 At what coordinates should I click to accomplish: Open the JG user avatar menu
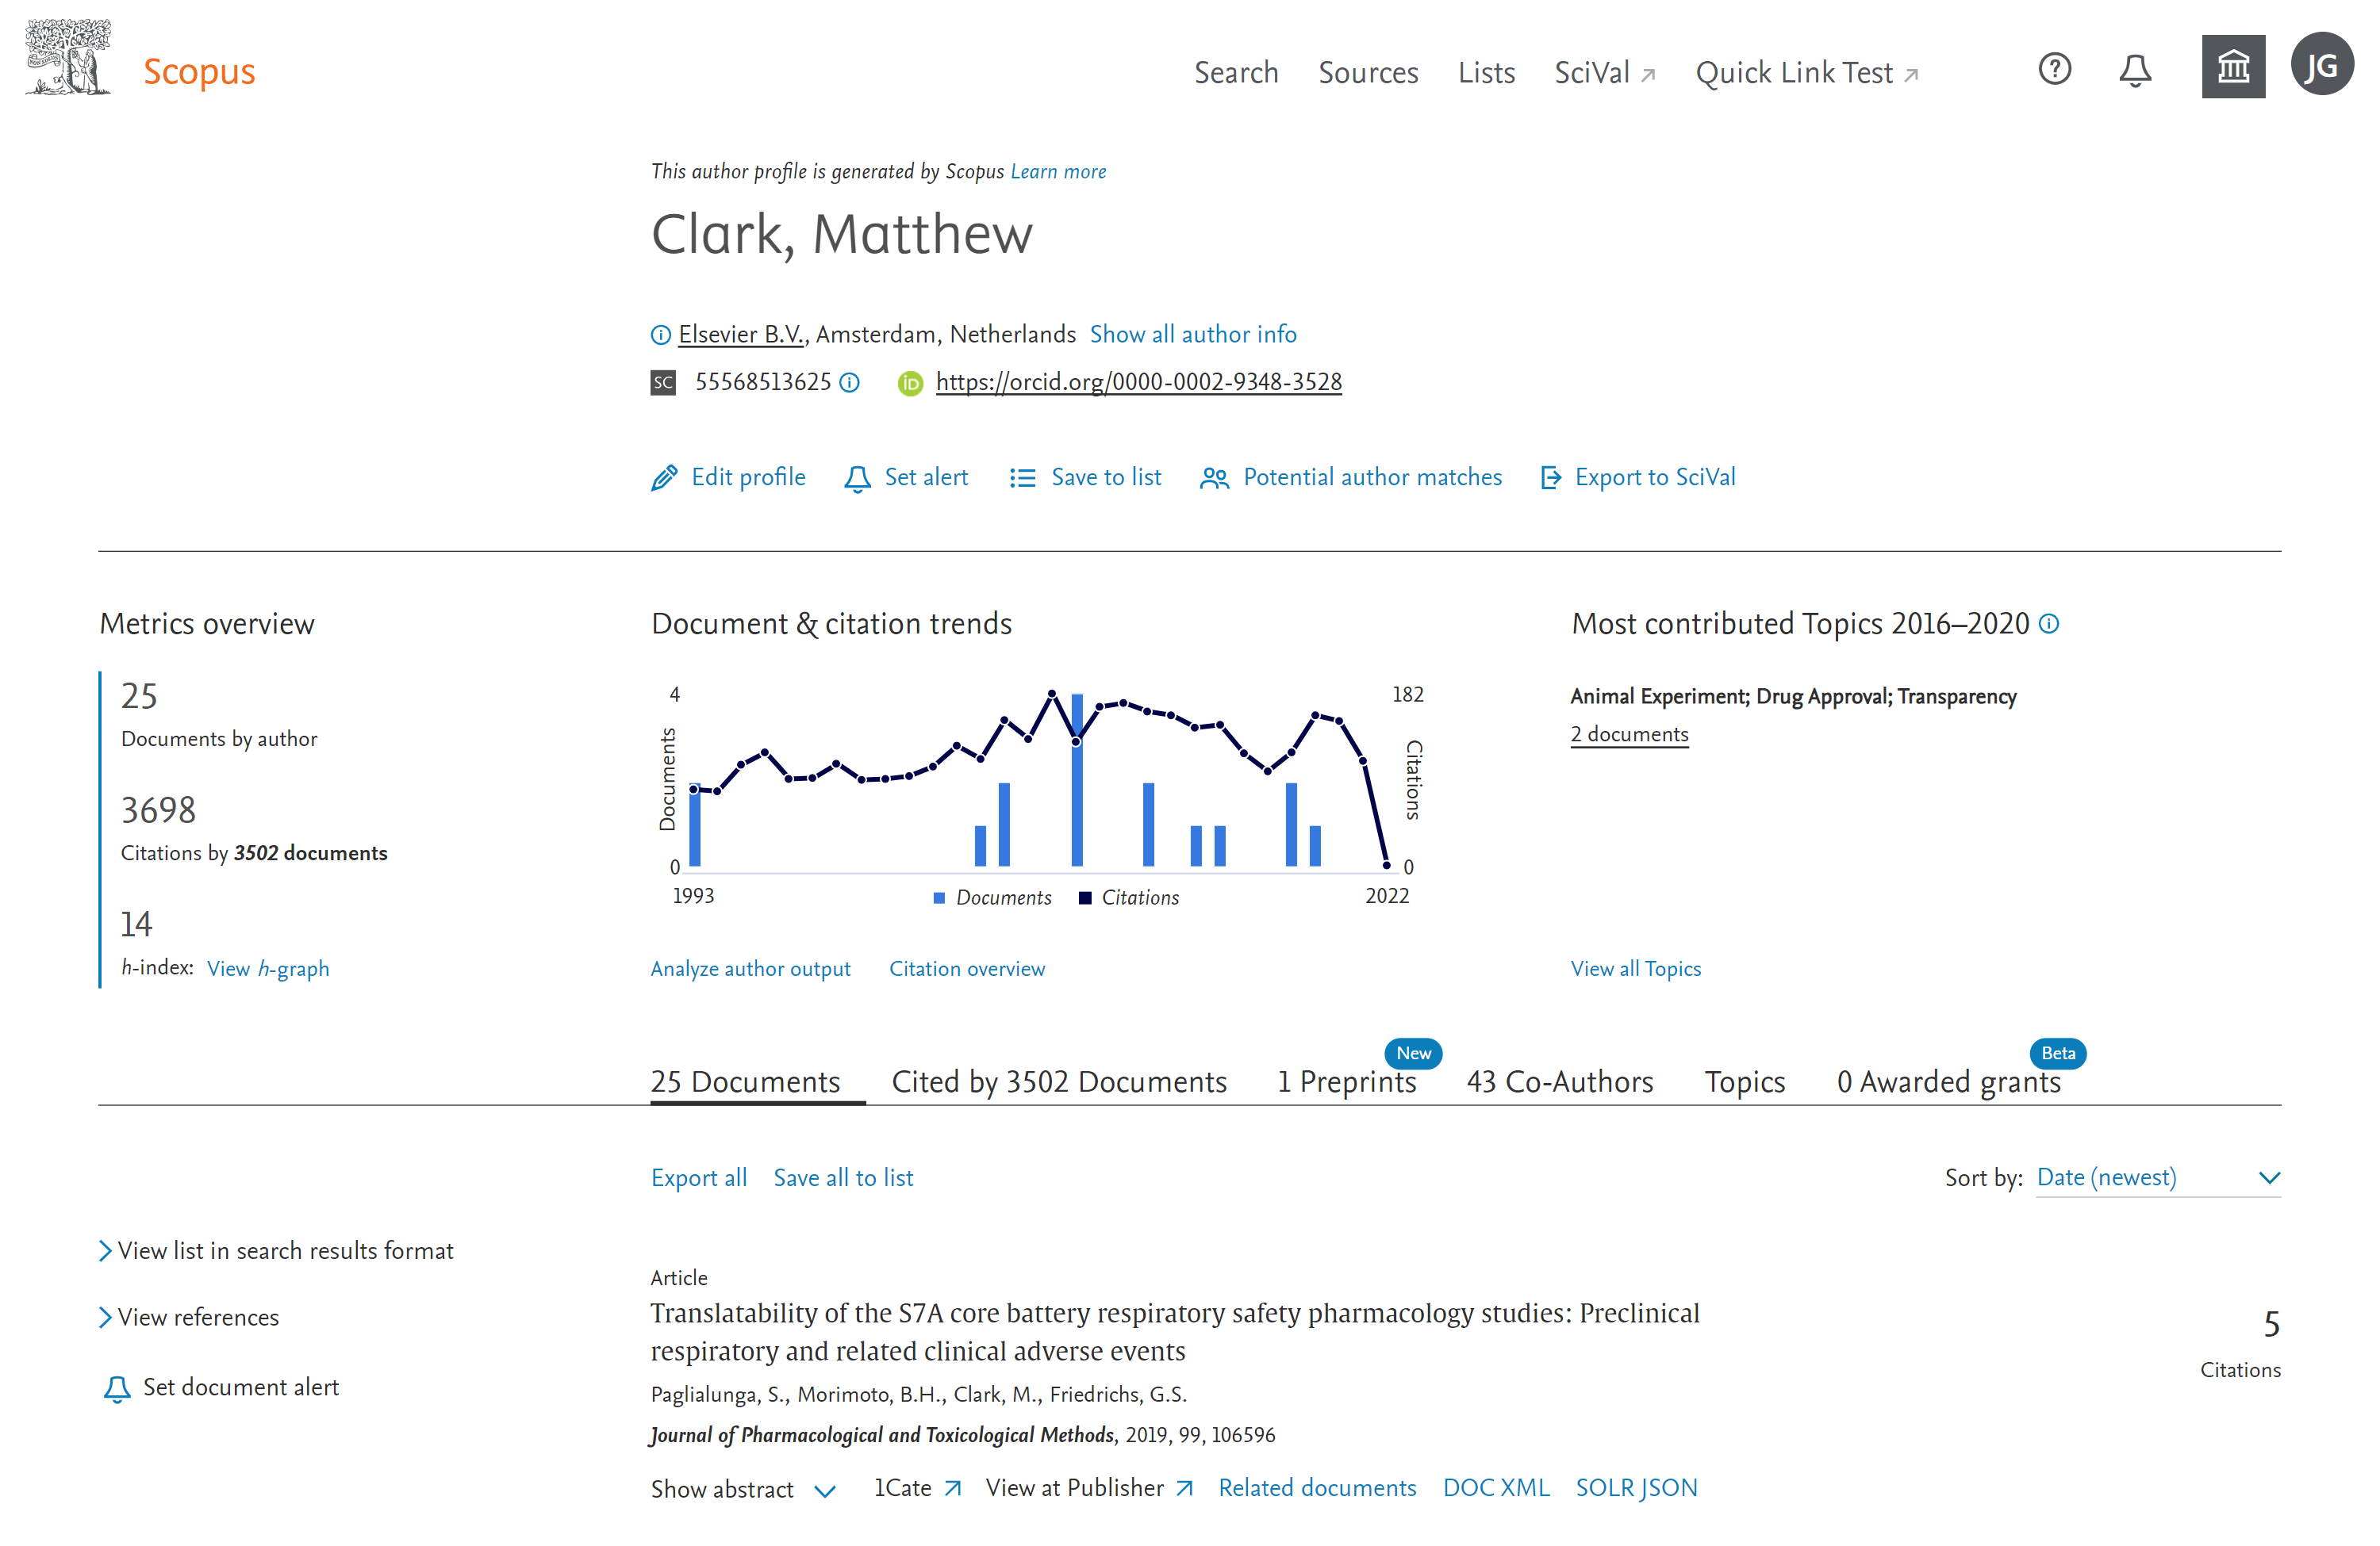(x=2322, y=64)
